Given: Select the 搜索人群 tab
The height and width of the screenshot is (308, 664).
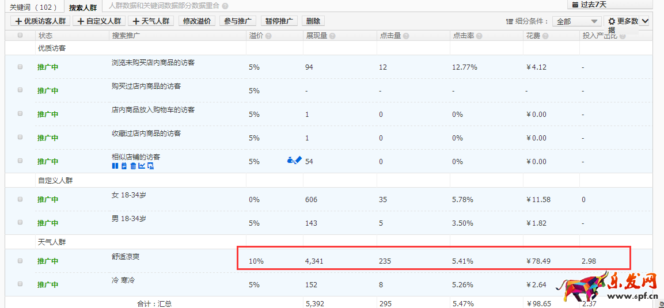Looking at the screenshot, I should pyautogui.click(x=82, y=7).
